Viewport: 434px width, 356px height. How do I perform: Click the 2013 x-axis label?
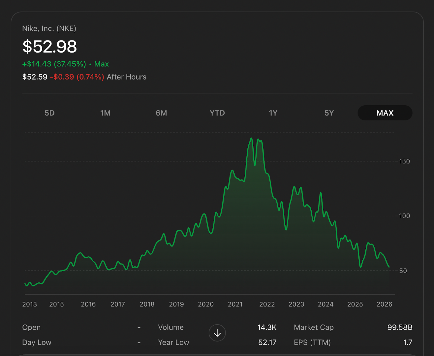pos(30,304)
